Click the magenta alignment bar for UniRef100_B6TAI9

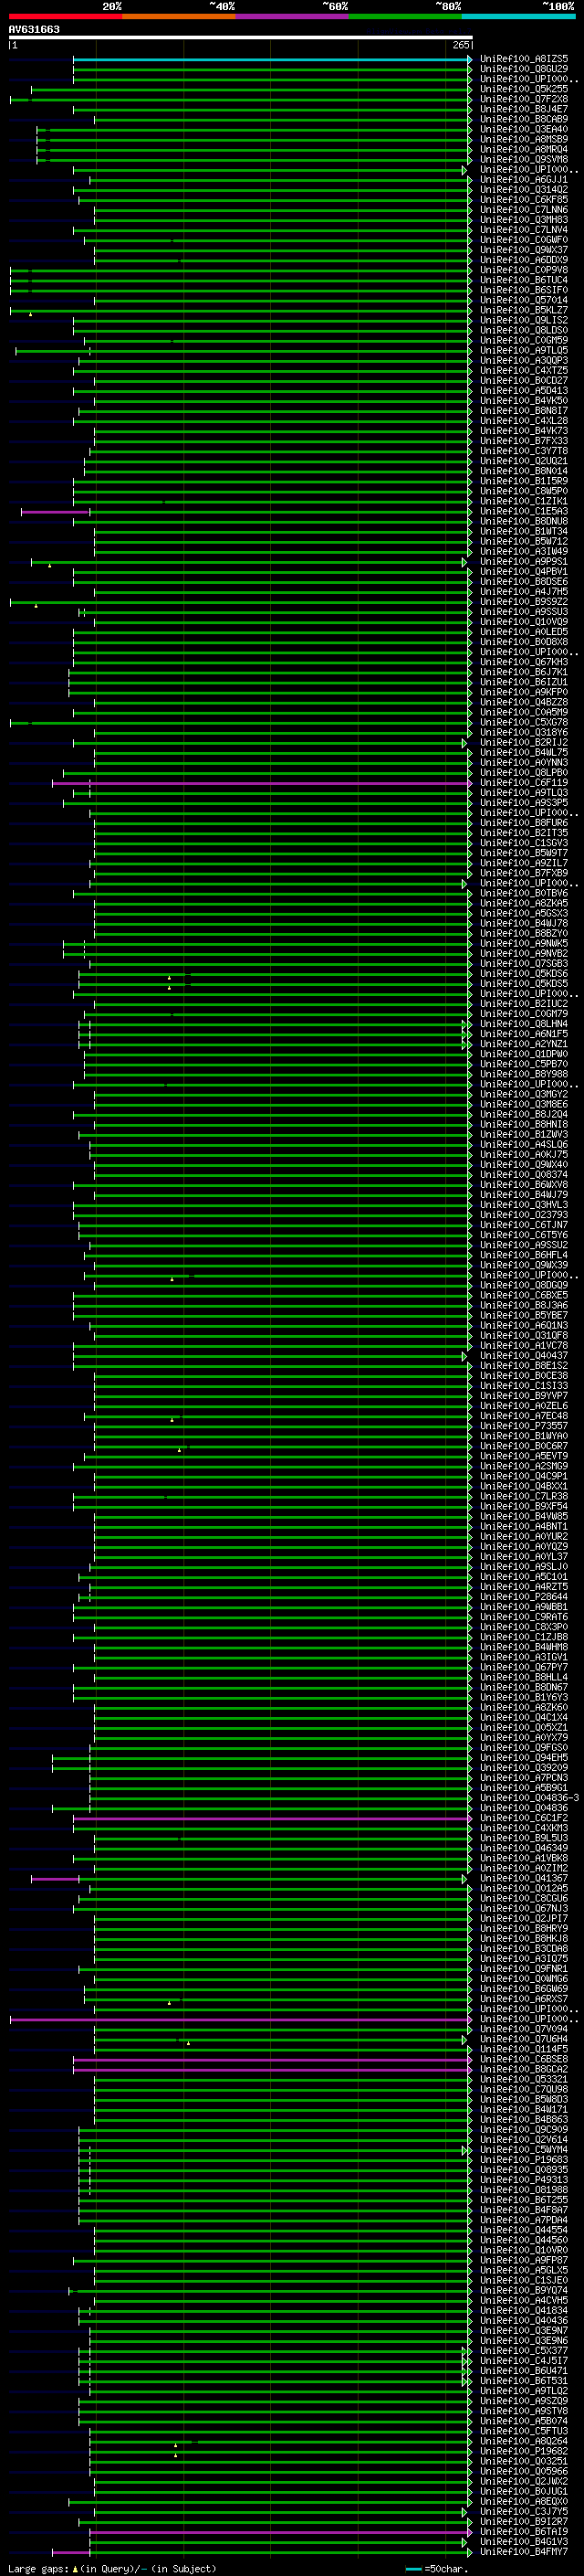279,2531
